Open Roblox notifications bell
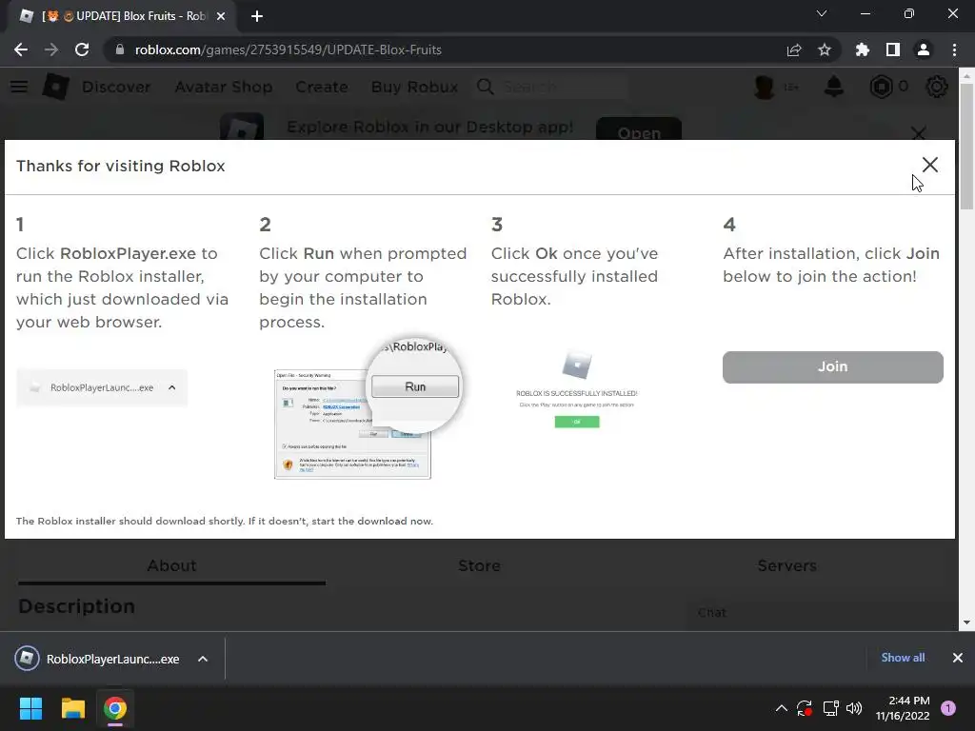The image size is (975, 731). click(x=834, y=87)
